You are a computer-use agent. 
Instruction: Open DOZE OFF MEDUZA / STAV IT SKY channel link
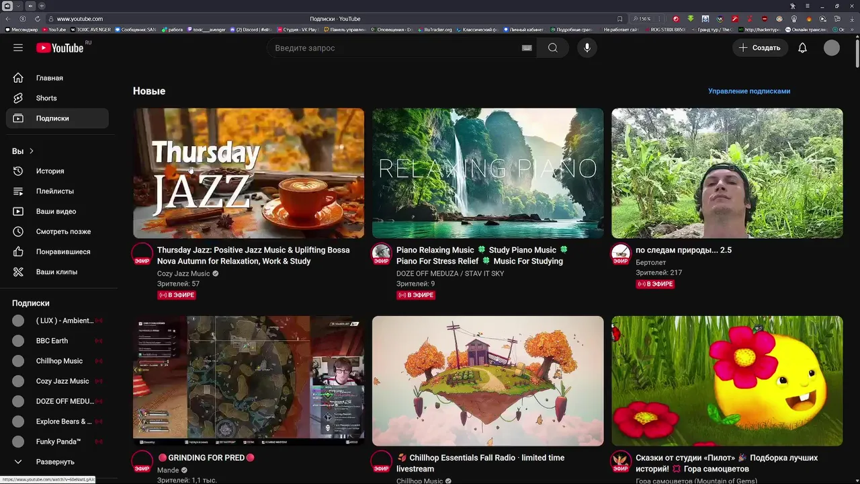pos(450,274)
